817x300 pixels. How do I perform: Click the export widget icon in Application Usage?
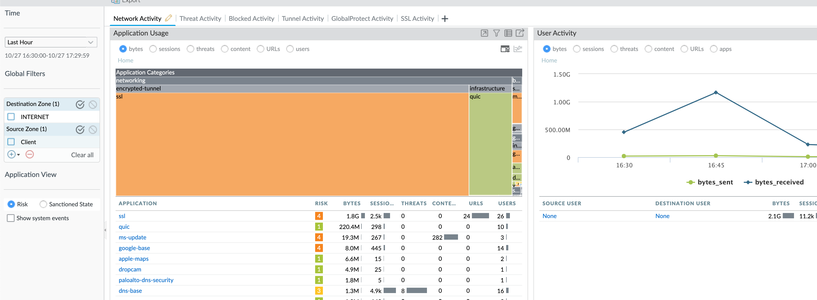520,33
